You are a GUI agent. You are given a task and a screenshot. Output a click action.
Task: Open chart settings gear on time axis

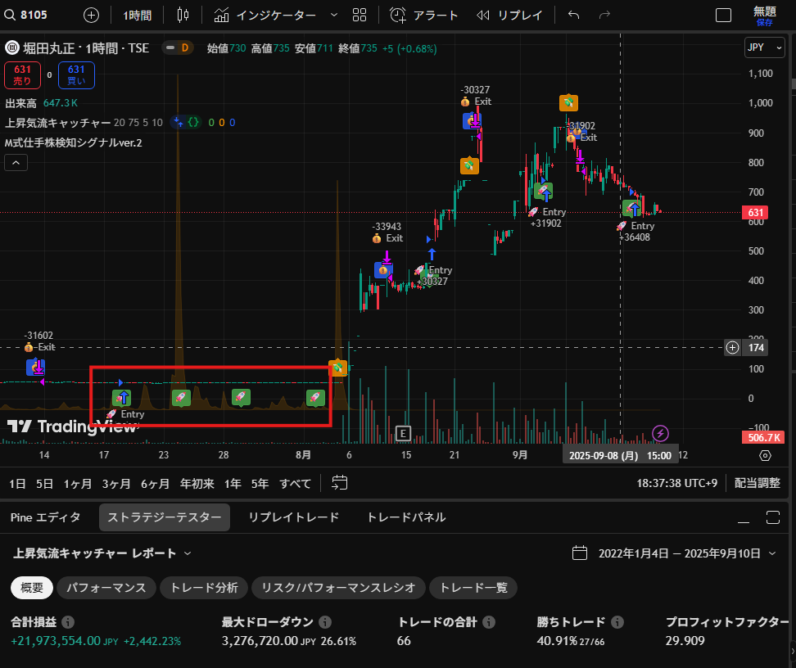tap(765, 455)
